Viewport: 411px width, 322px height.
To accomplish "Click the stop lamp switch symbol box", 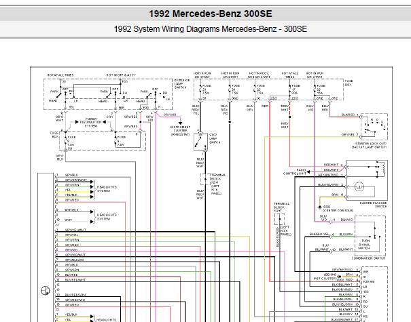I will tap(200, 142).
